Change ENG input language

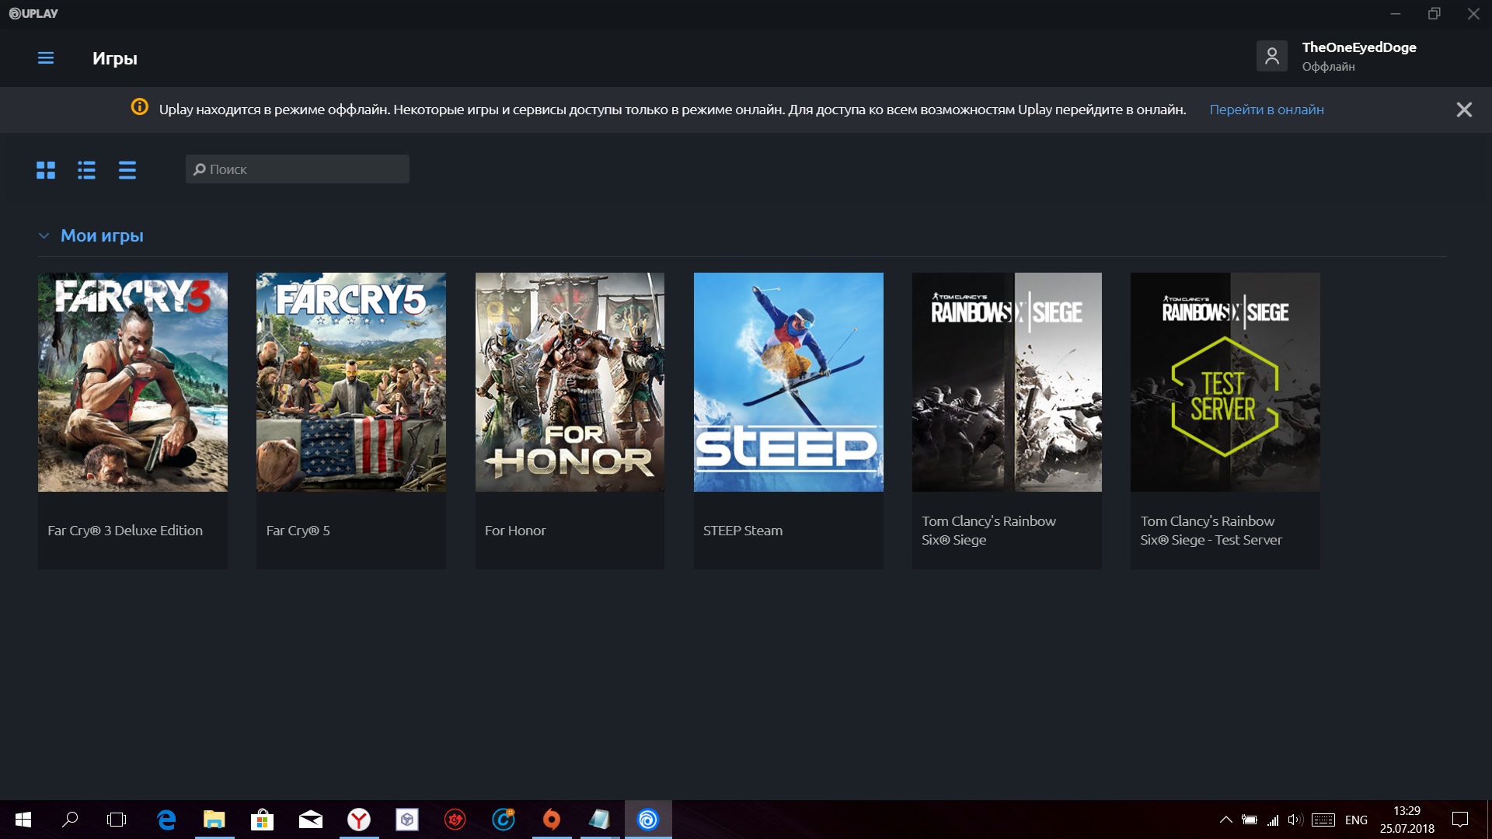pyautogui.click(x=1356, y=820)
